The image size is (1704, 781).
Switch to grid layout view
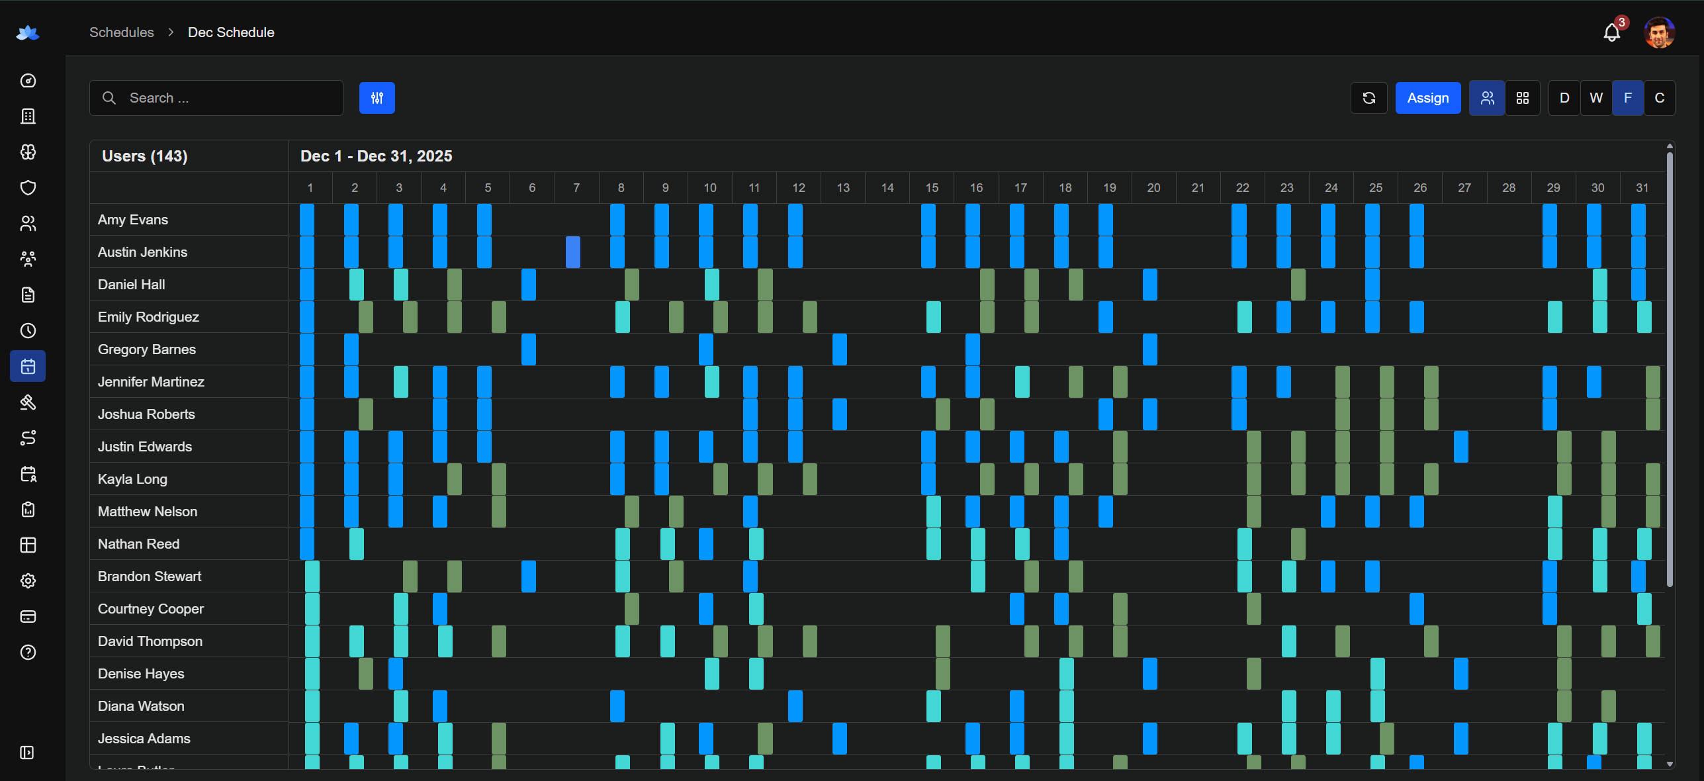(1523, 97)
